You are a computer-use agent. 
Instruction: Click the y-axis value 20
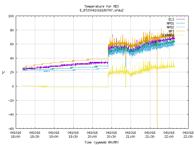coord(12,72)
